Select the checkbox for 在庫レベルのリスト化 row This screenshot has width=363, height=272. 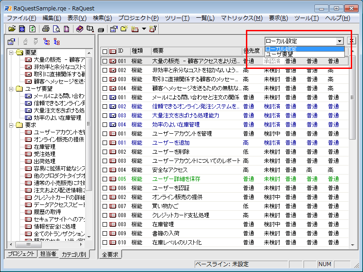pyautogui.click(x=105, y=243)
